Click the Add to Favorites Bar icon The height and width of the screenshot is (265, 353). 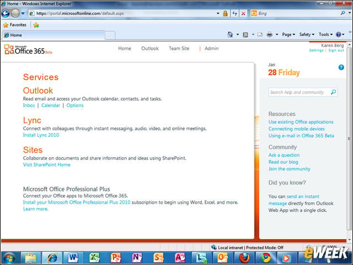36,25
